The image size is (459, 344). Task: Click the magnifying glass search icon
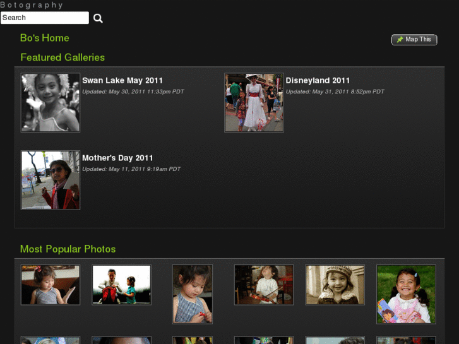(x=98, y=18)
